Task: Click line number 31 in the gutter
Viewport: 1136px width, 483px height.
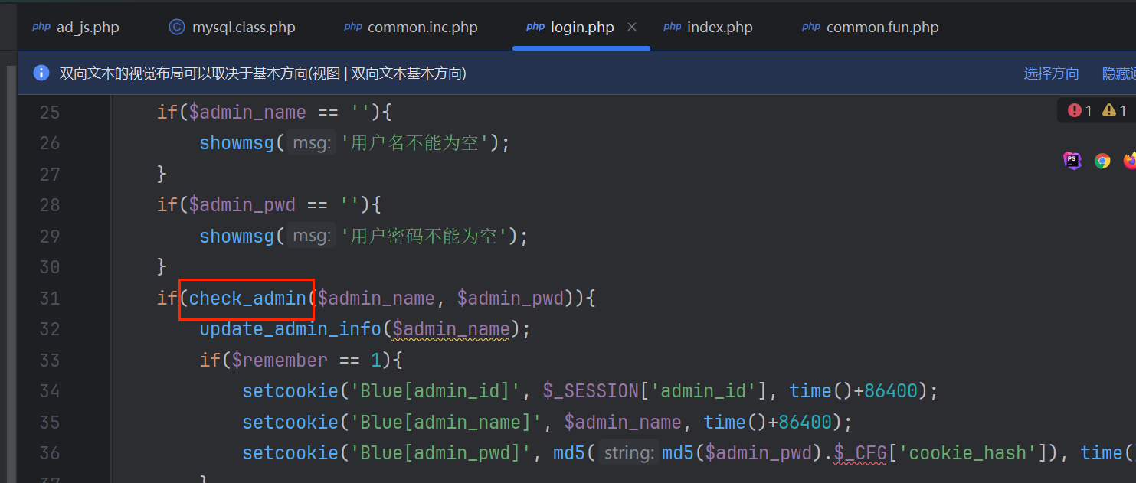Action: (50, 299)
